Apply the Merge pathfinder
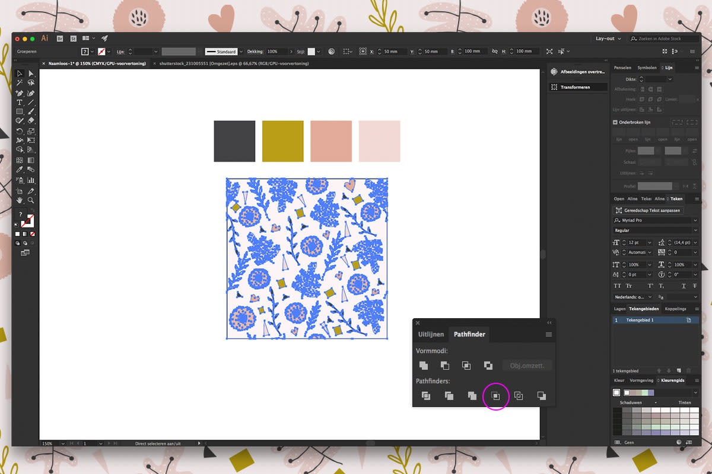 coord(472,396)
